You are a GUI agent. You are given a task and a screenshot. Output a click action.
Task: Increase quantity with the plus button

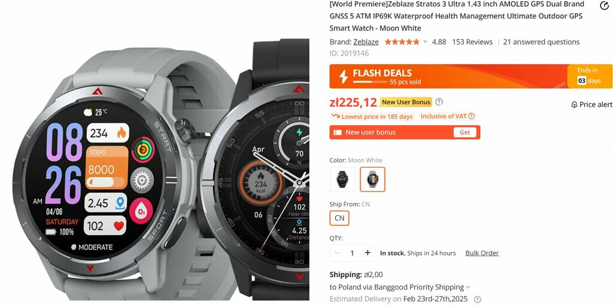click(x=368, y=253)
